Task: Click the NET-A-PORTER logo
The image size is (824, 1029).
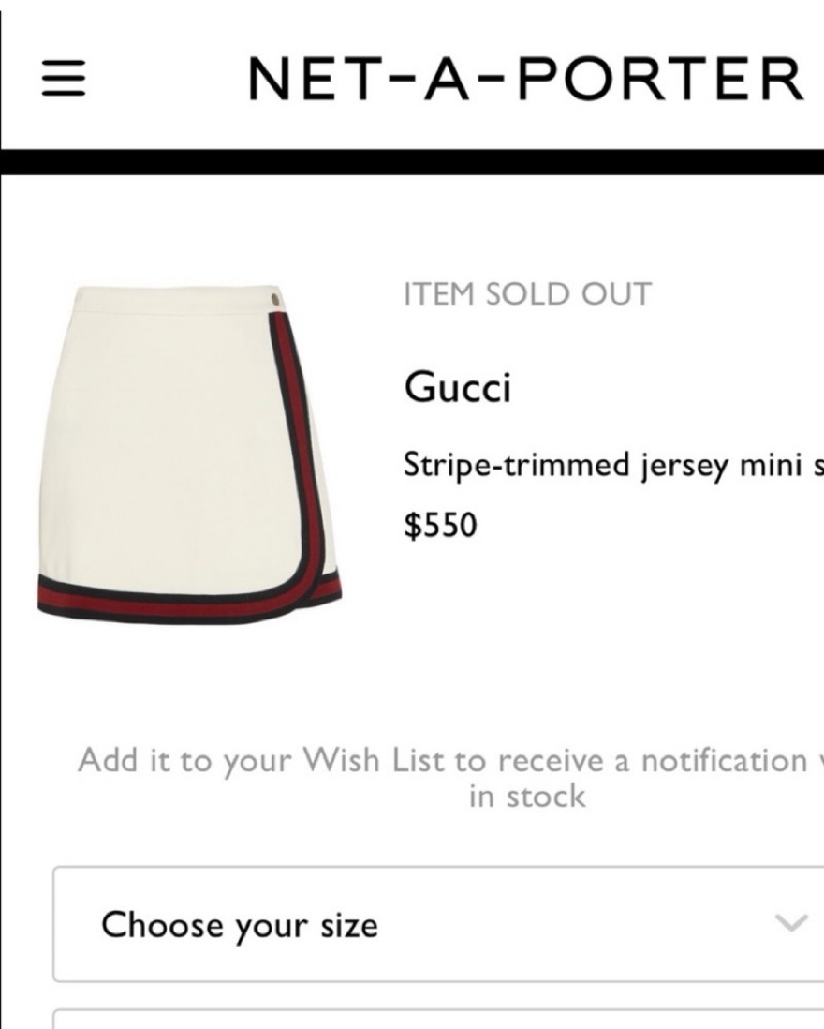Action: point(526,80)
